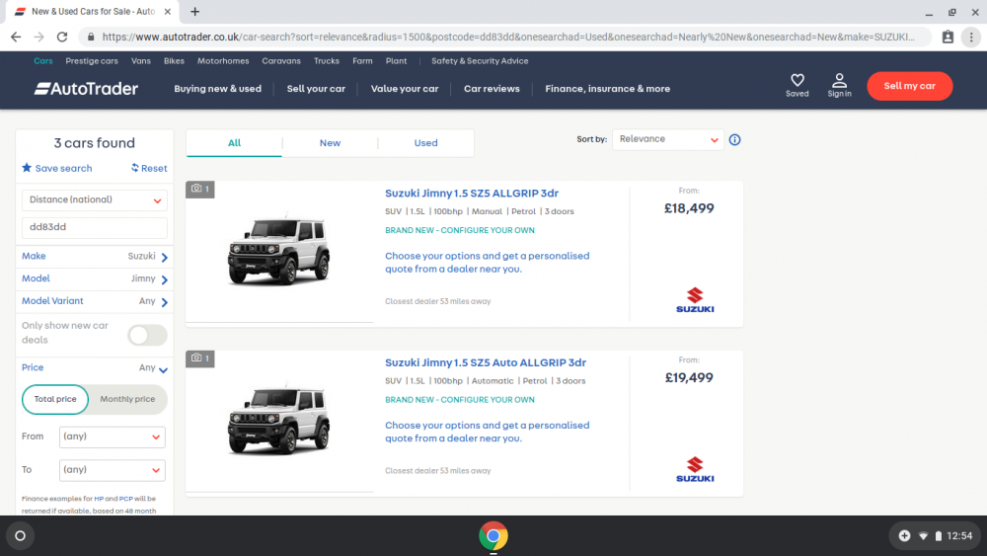Screen dimensions: 987x556
Task: Toggle Only show new car deals
Action: tap(147, 335)
